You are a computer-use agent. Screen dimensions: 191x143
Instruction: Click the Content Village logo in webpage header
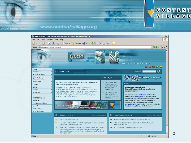tap(76, 57)
